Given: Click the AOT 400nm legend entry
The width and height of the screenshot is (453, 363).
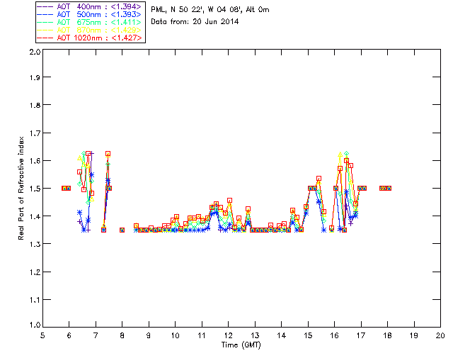Looking at the screenshot, I should coord(90,6).
